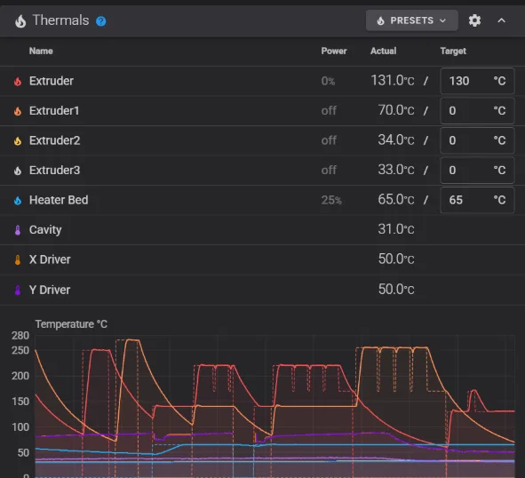
Task: Click the orange Extruder1 flame icon
Action: point(18,111)
